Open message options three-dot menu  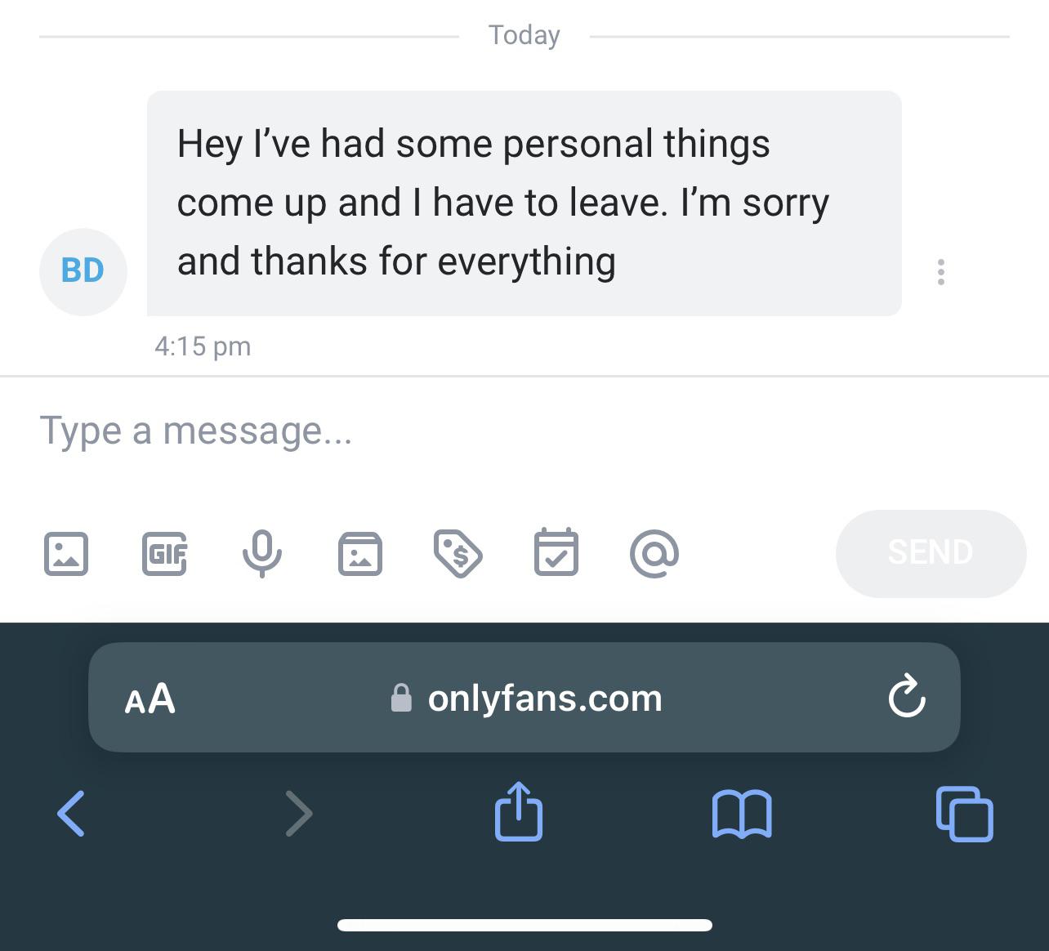pyautogui.click(x=941, y=272)
